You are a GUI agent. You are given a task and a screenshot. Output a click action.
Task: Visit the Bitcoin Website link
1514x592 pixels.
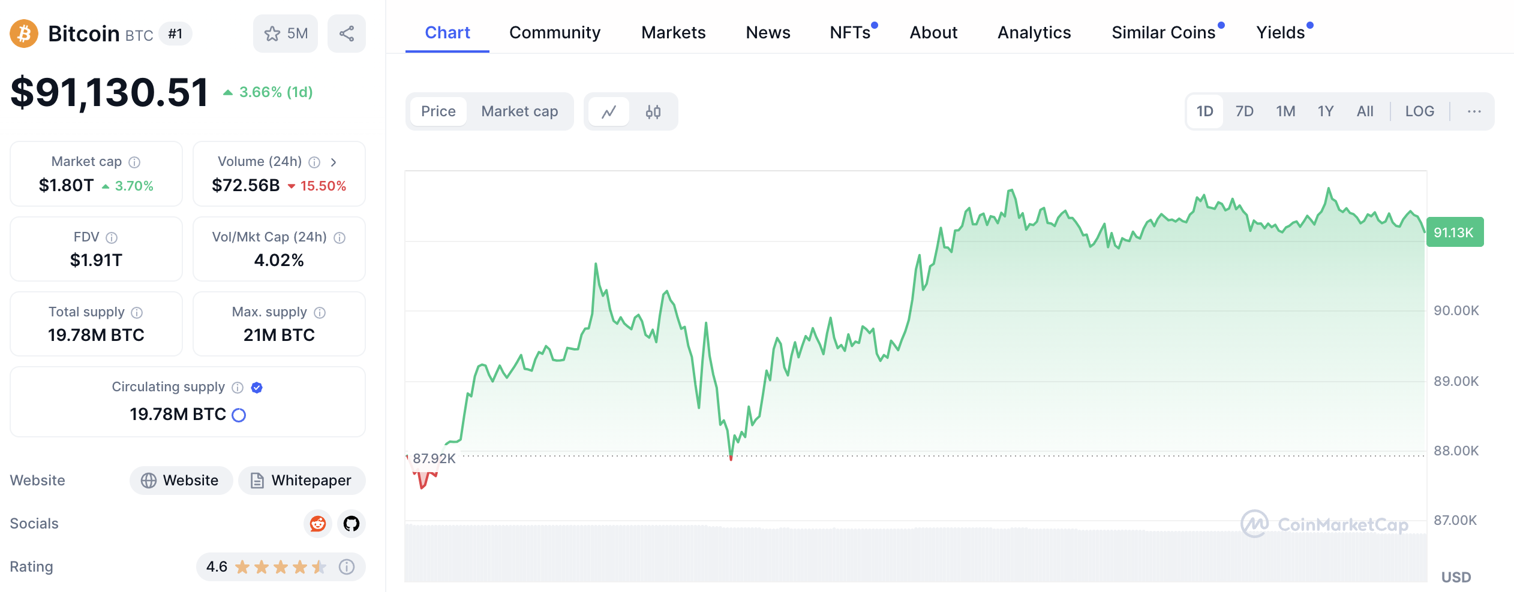click(181, 481)
